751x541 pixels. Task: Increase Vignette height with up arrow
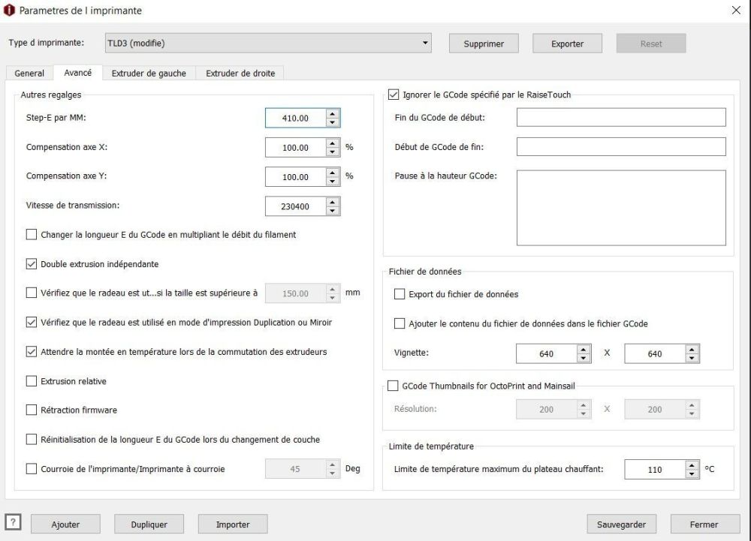692,349
